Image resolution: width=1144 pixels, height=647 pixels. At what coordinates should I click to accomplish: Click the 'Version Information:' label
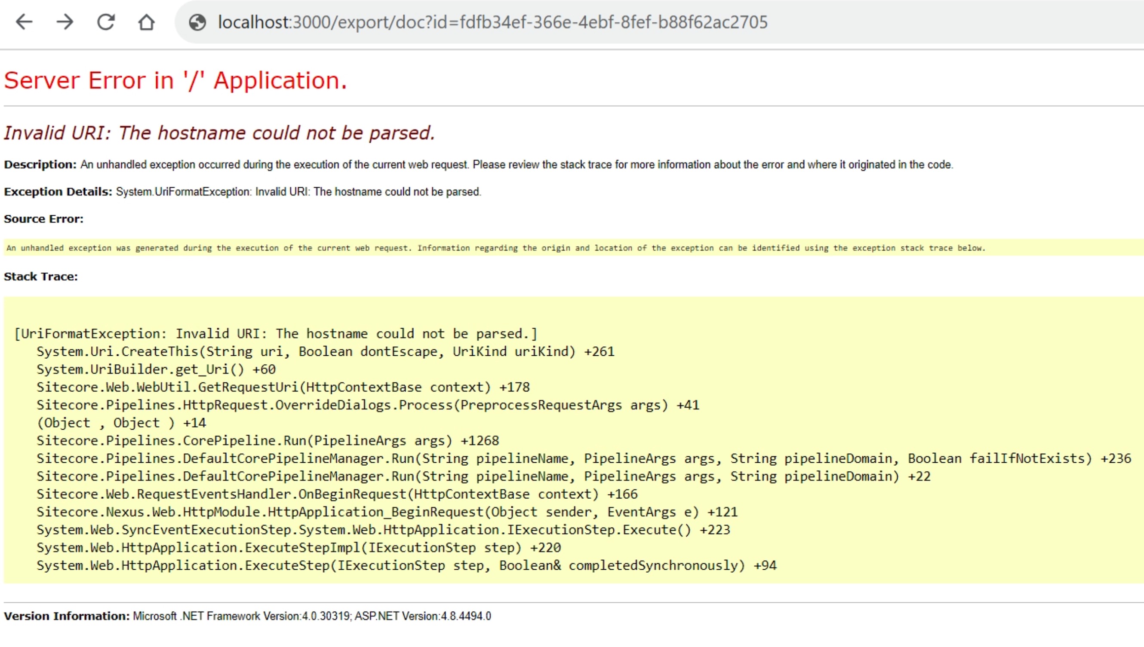(x=67, y=616)
